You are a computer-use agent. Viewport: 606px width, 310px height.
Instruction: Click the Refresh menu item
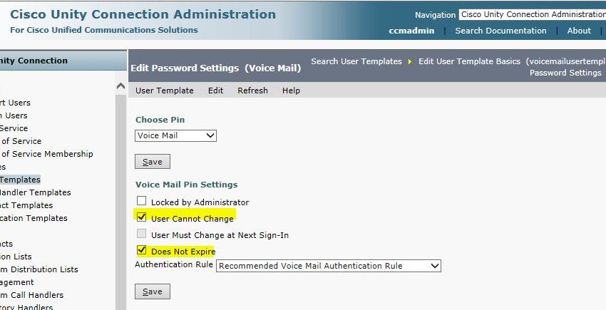point(252,91)
